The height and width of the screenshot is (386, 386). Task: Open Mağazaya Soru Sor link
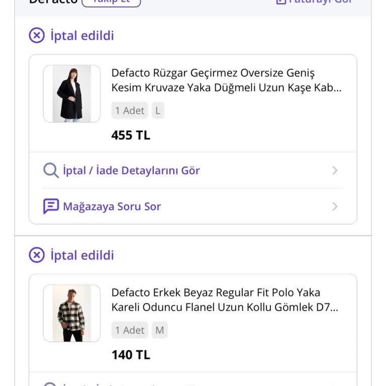pos(112,206)
